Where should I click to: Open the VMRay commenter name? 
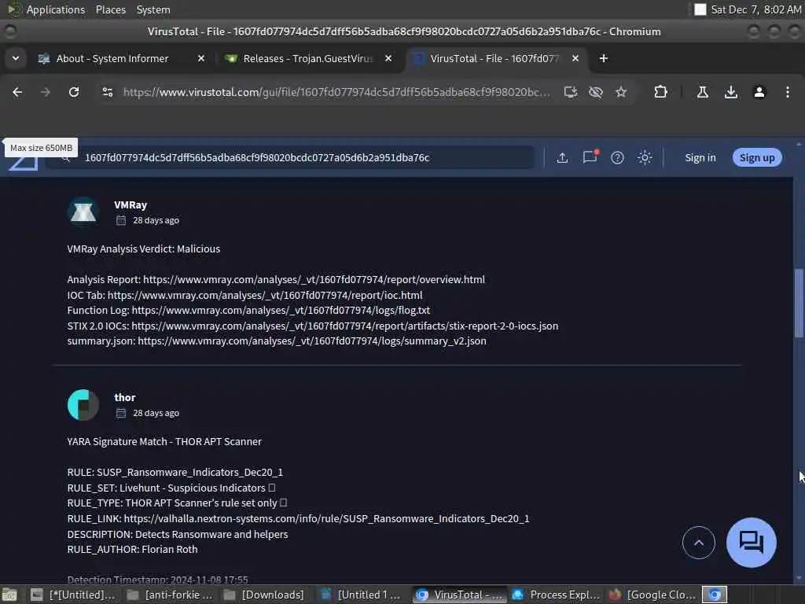pyautogui.click(x=130, y=205)
